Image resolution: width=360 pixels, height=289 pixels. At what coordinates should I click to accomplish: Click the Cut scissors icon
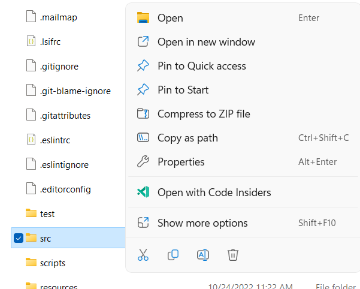pyautogui.click(x=143, y=255)
